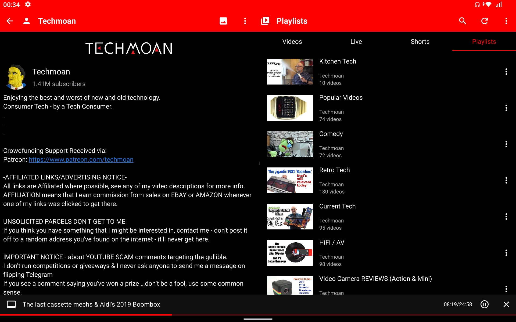
Task: Tap the Techmoan channel name heading
Action: click(51, 72)
